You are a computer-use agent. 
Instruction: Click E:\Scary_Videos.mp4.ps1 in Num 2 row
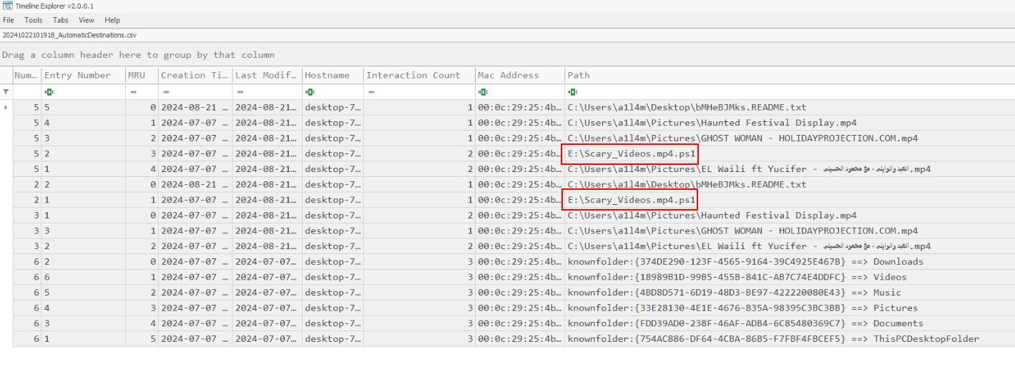632,200
